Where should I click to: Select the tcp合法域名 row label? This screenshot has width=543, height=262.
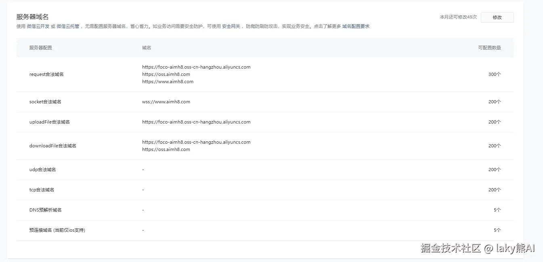(x=42, y=190)
